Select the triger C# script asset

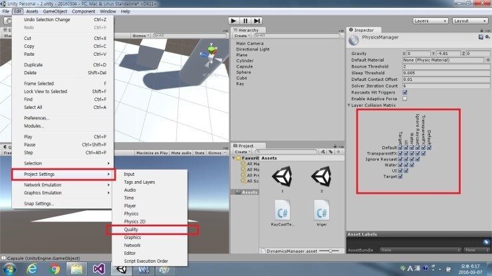(321, 210)
